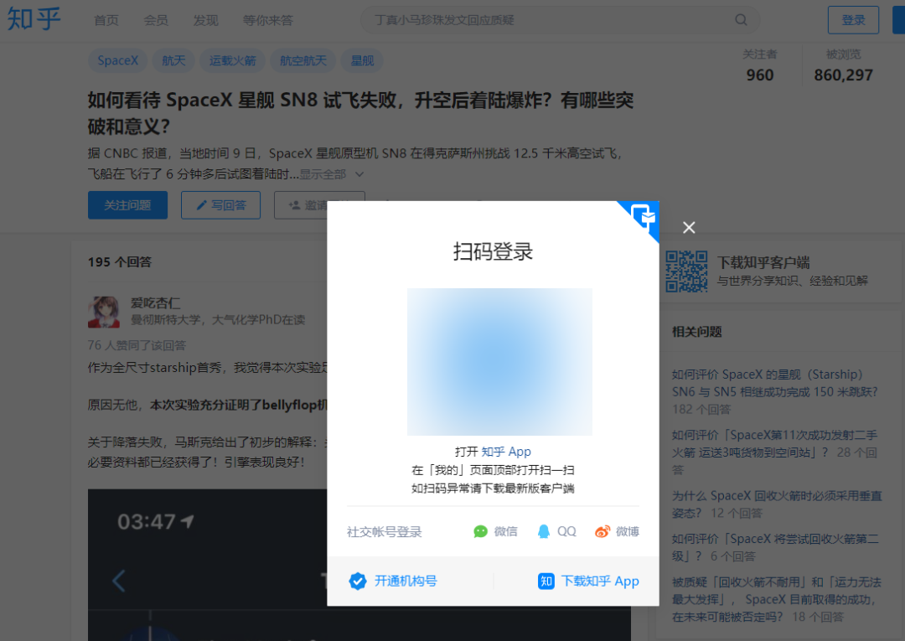This screenshot has height=641, width=905.
Task: Close the scan login dialog
Action: (x=689, y=228)
